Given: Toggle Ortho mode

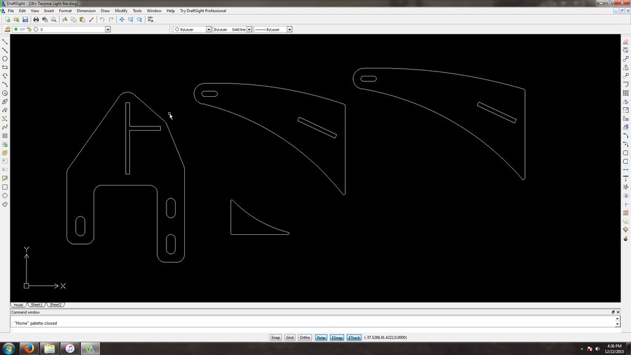Looking at the screenshot, I should 304,338.
